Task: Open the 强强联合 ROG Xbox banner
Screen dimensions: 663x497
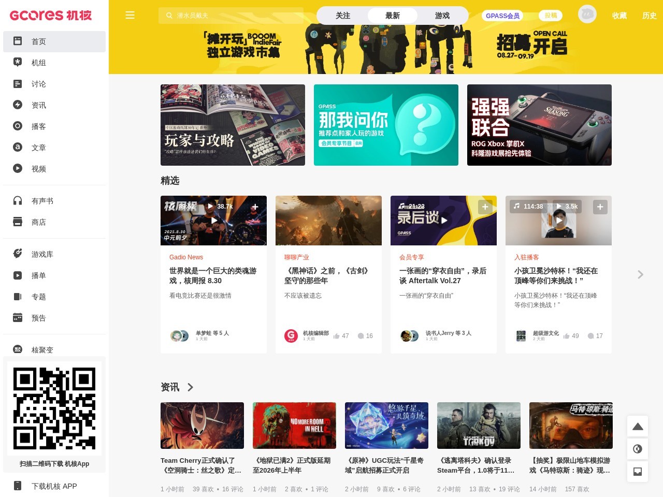Action: point(539,125)
